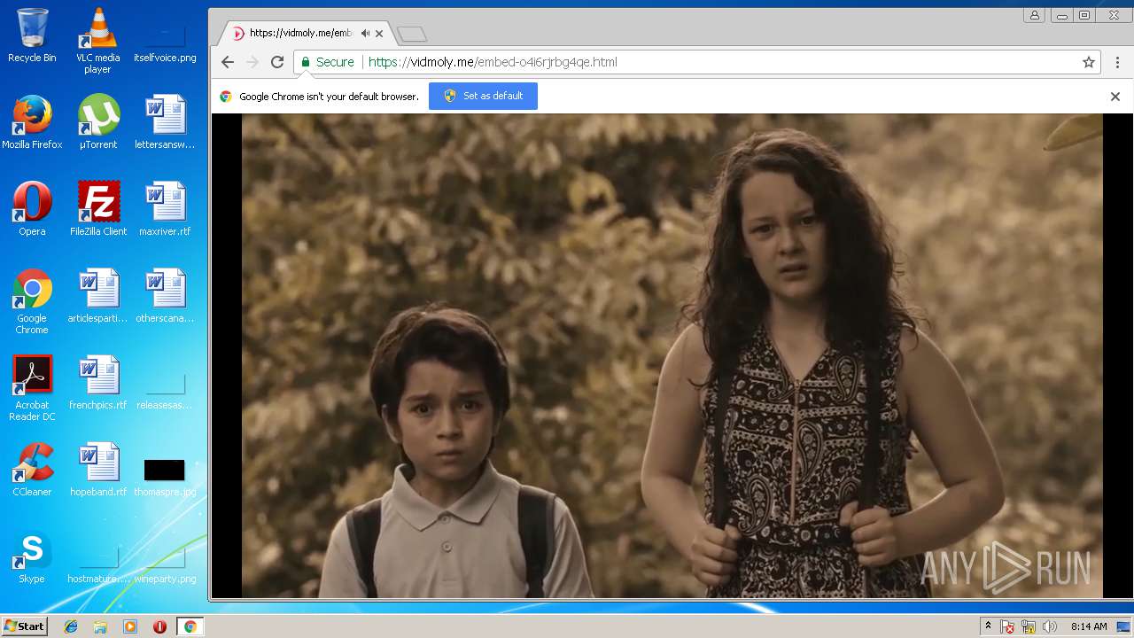
Task: Open Windows Explorer from the taskbar
Action: tap(100, 626)
